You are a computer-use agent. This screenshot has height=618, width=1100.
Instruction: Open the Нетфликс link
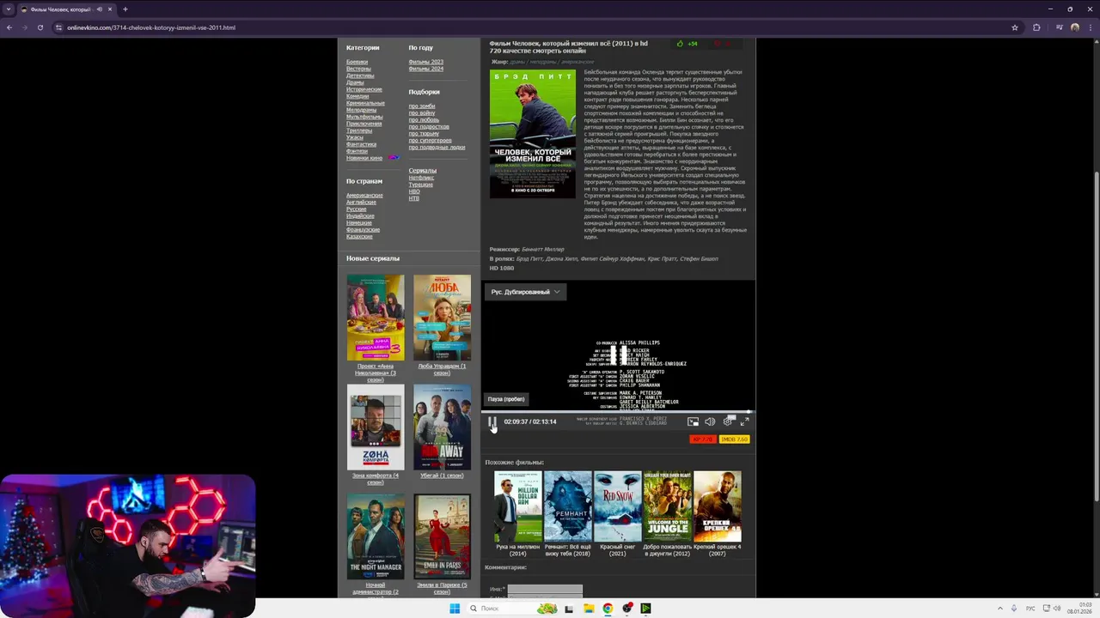tap(421, 178)
